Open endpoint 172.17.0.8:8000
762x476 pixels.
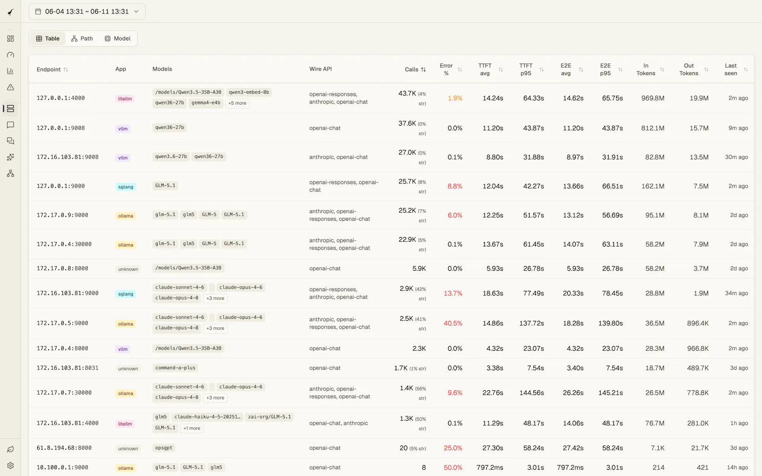(x=62, y=268)
